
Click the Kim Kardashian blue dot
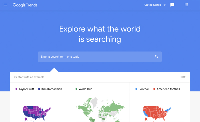tap(39, 89)
